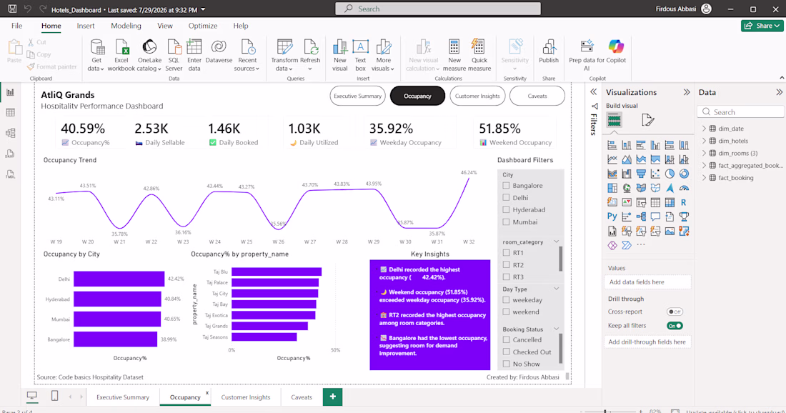Switch to Customer Insights page tab

(246, 397)
